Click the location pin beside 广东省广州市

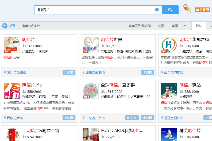click(83, 118)
